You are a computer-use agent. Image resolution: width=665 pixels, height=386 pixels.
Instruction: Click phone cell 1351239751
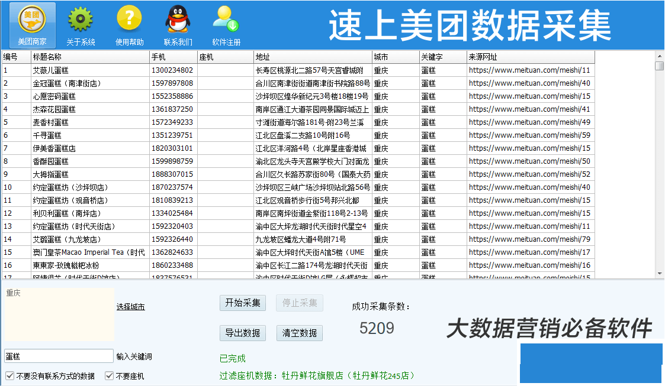coord(172,135)
